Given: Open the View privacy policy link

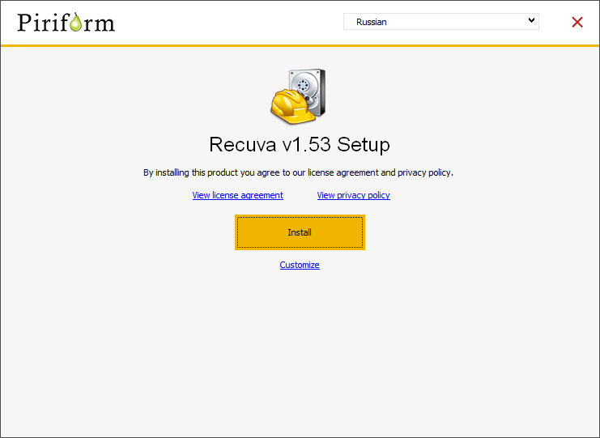Looking at the screenshot, I should pos(353,195).
